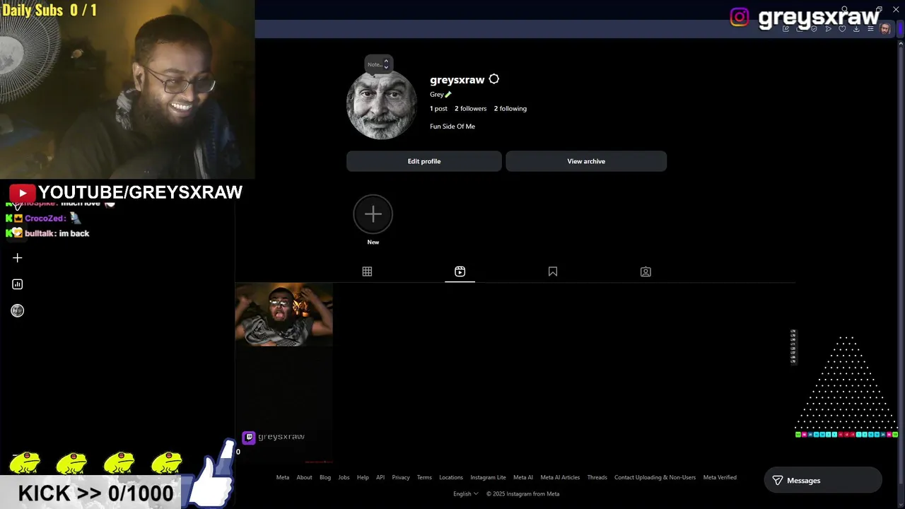View the 2 followers list
This screenshot has width=905, height=509.
pos(471,108)
